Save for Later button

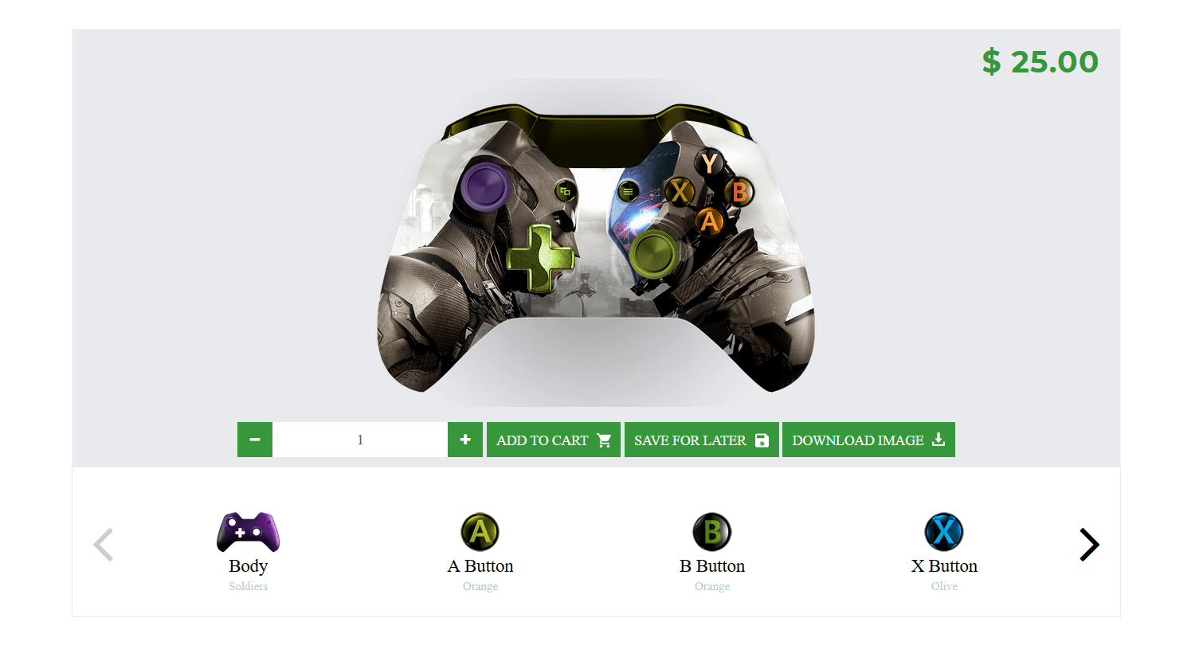coord(702,440)
